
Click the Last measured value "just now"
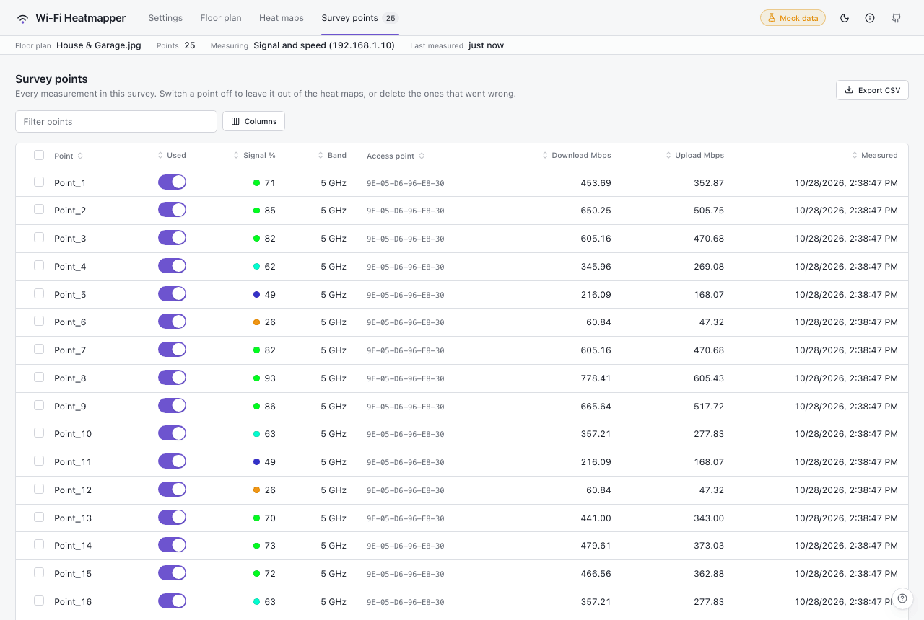(x=486, y=45)
